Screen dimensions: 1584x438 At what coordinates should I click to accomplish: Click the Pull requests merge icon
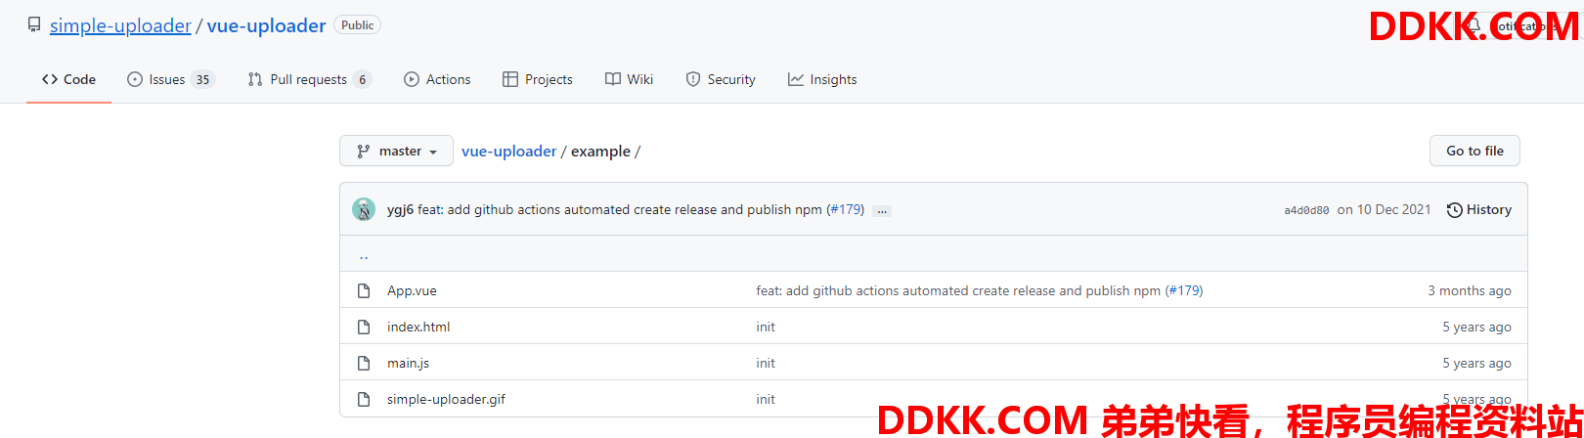(255, 79)
